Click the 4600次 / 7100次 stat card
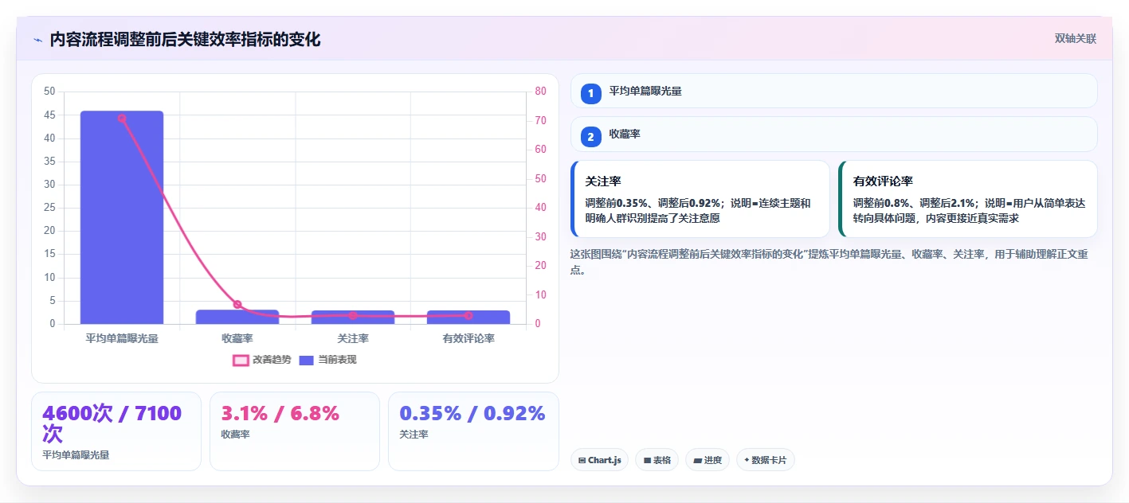This screenshot has height=503, width=1129. pos(116,431)
